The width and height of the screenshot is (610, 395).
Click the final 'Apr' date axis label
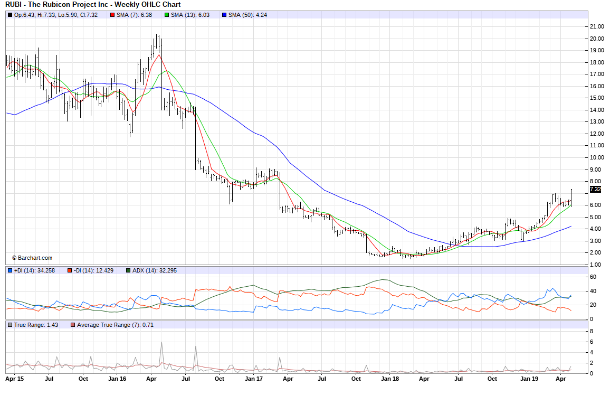pyautogui.click(x=560, y=379)
